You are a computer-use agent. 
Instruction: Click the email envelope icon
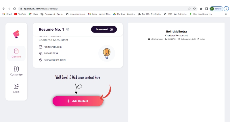(x=41, y=47)
